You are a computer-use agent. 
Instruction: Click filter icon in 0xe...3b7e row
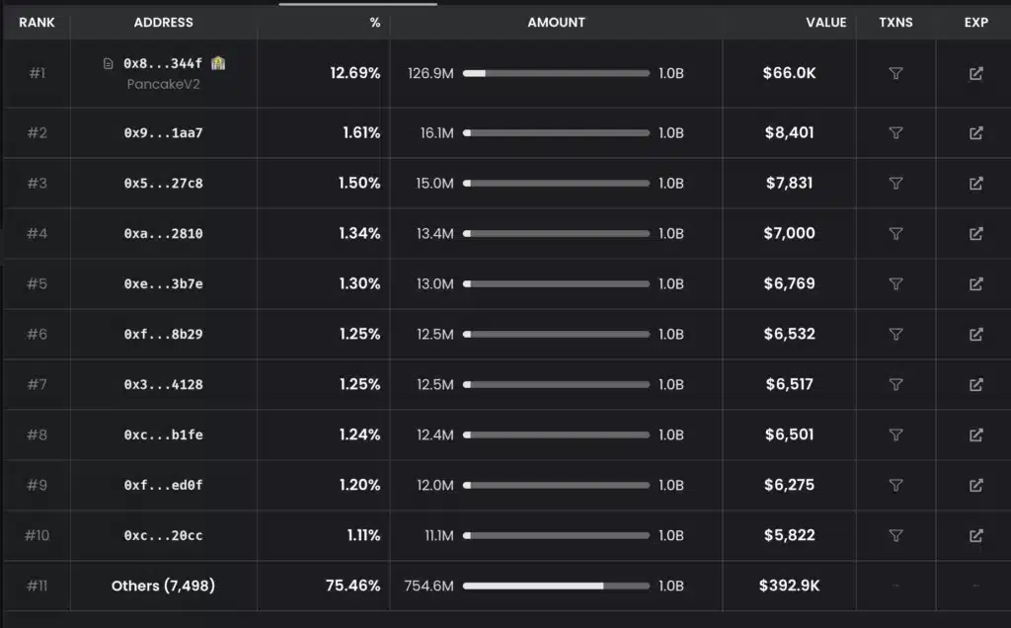(x=895, y=284)
